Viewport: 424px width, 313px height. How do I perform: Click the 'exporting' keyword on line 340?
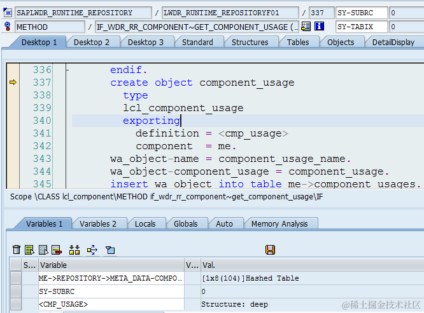(152, 121)
